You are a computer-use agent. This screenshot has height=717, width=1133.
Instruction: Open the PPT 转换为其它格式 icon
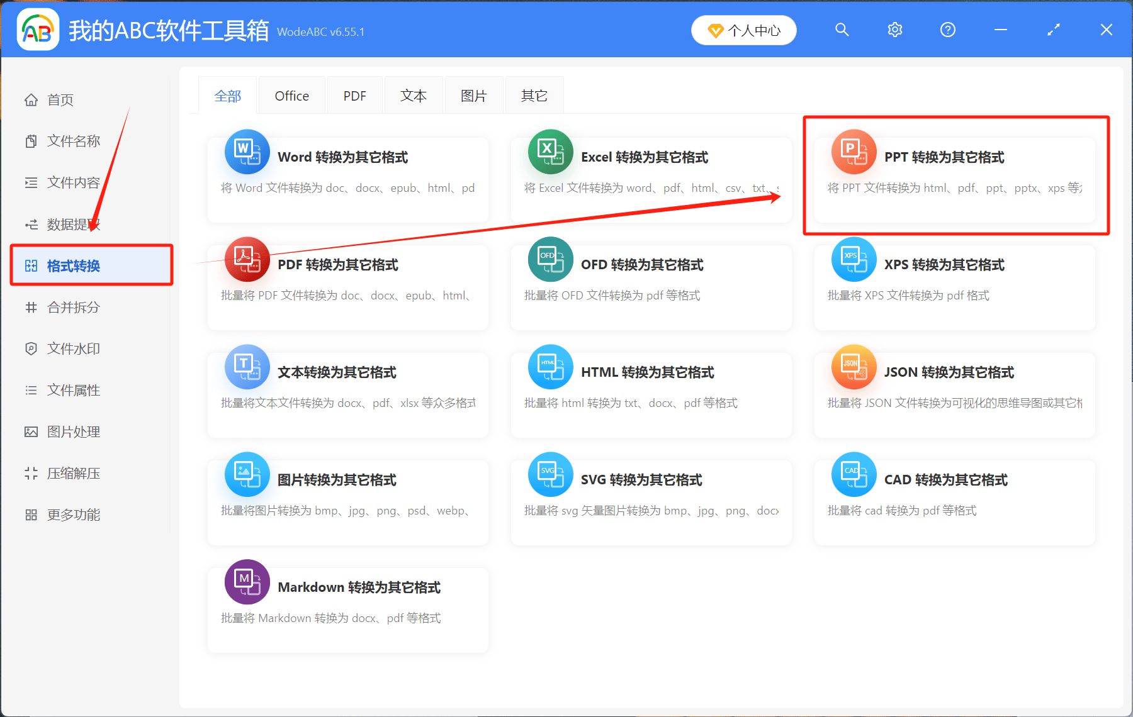pos(854,152)
